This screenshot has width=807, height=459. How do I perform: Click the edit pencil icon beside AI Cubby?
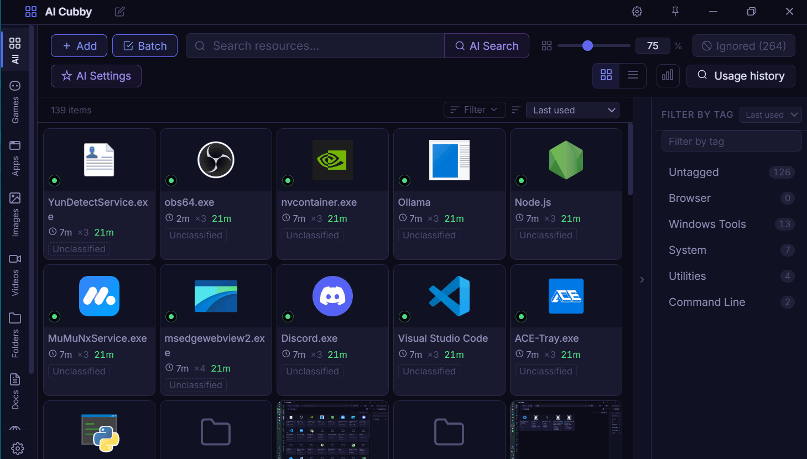(119, 12)
